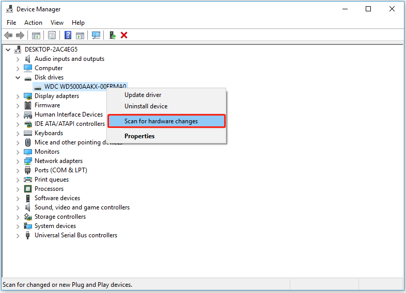Select the Processors tree item
Image resolution: width=406 pixels, height=293 pixels.
click(x=49, y=189)
